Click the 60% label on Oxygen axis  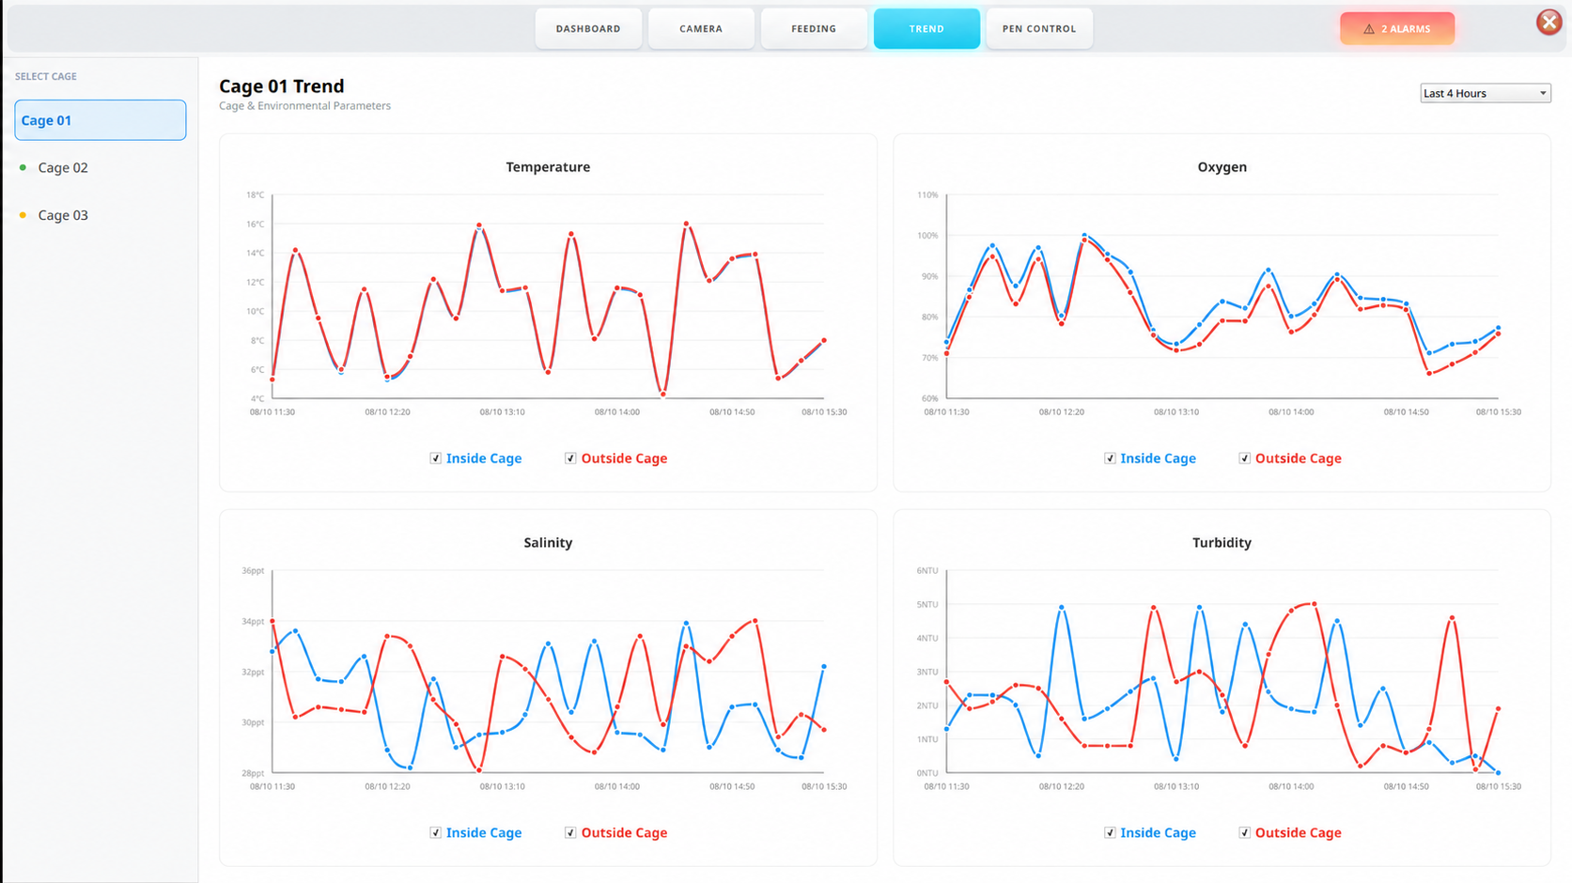[x=929, y=398]
